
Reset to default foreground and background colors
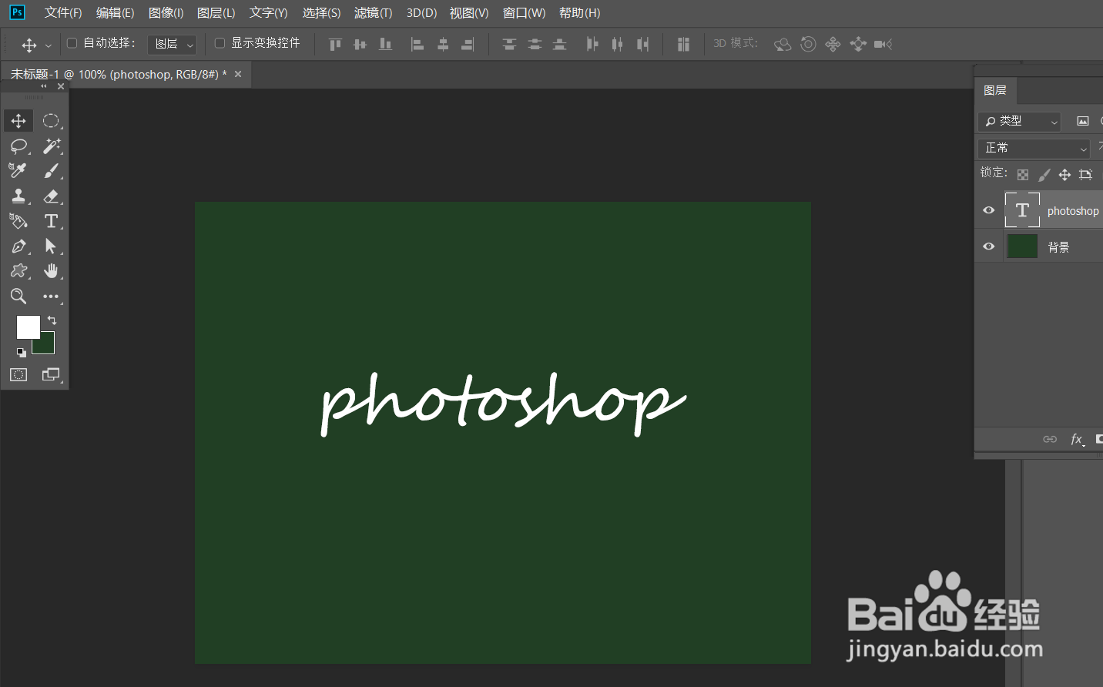(x=22, y=352)
